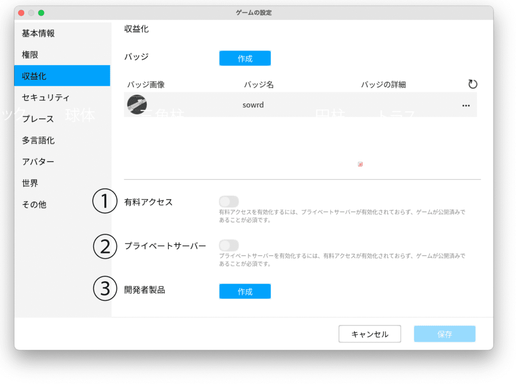The height and width of the screenshot is (384, 516).
Task: Click the sowrd badge image thumbnail
Action: 137,104
